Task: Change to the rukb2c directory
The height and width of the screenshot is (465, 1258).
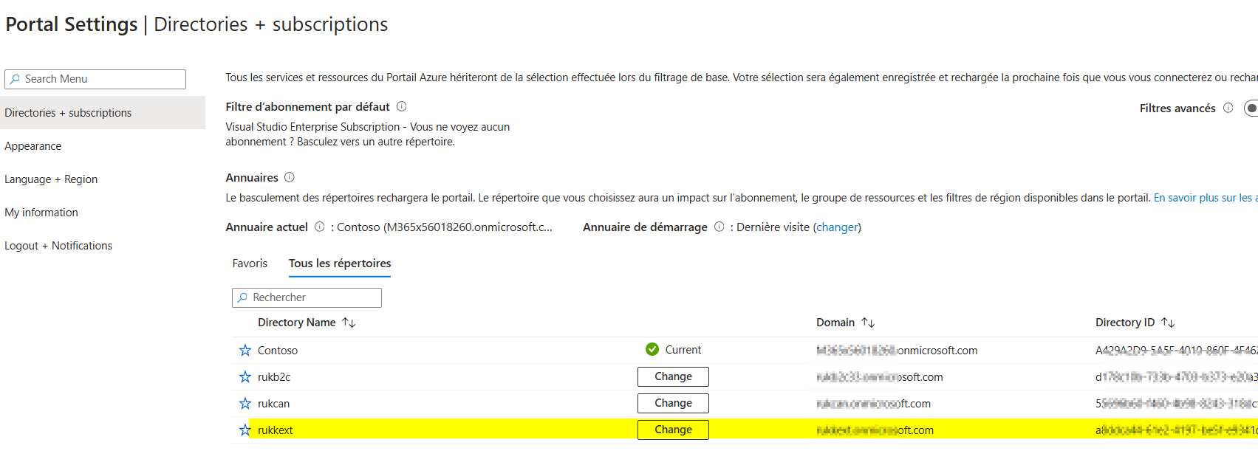Action: click(673, 376)
